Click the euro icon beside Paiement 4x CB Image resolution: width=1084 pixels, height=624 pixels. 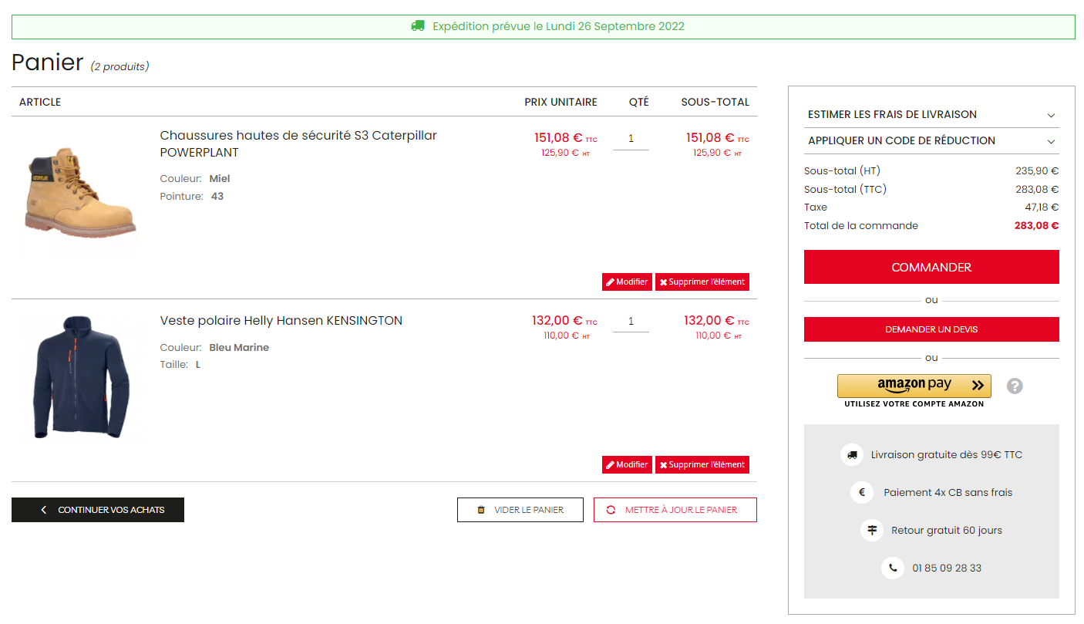tap(862, 492)
